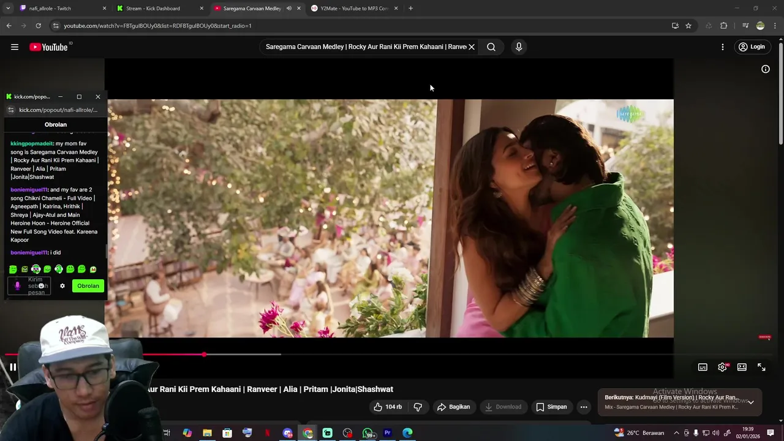View site information icon in address bar
The image size is (784, 441).
56,26
